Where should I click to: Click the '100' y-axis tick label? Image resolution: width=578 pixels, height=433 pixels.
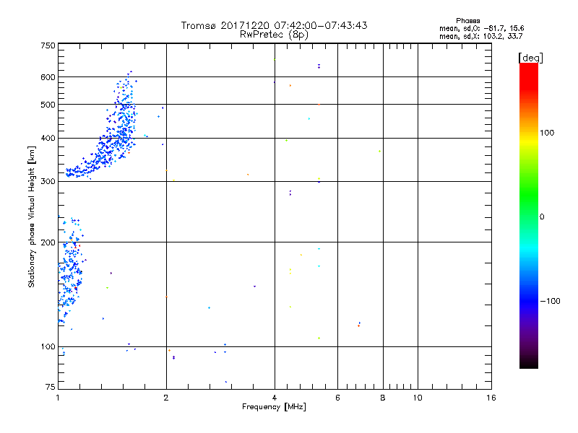(48, 346)
